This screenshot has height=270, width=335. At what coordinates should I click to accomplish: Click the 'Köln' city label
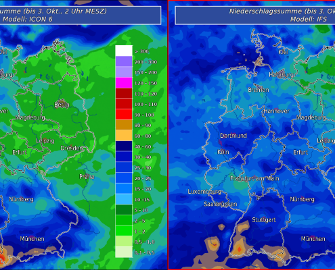(x=223, y=153)
